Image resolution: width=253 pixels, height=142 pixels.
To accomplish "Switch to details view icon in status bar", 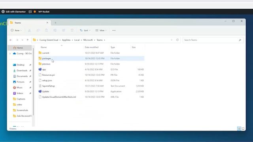I will pos(239,129).
